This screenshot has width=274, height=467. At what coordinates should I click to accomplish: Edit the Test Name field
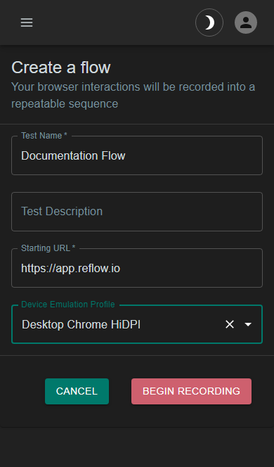coord(137,155)
